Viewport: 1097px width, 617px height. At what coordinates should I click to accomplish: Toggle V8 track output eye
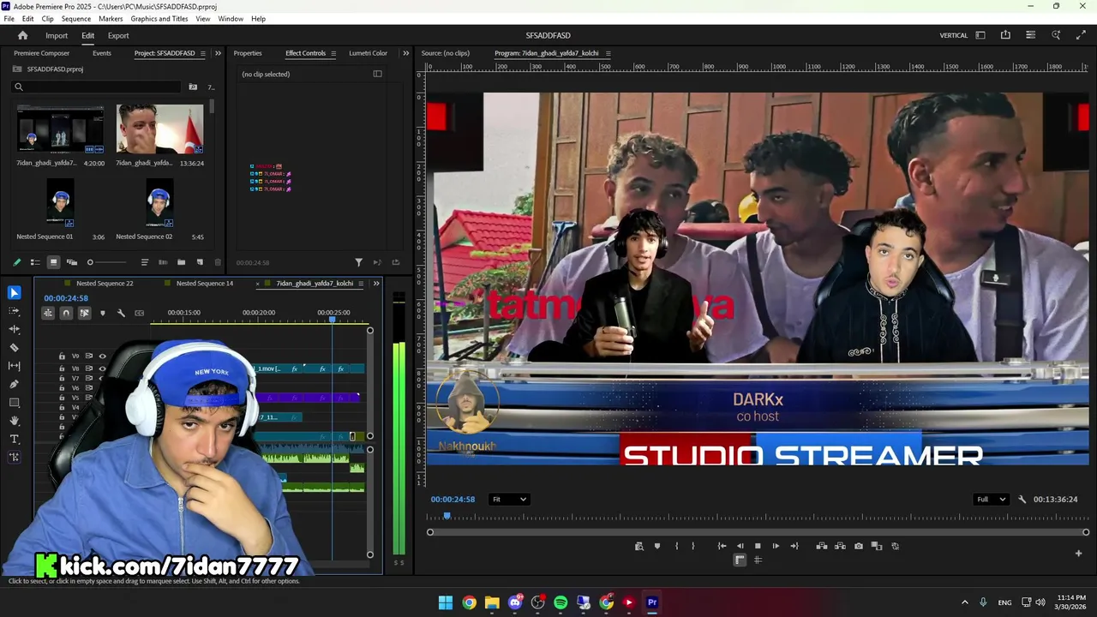[x=102, y=368]
